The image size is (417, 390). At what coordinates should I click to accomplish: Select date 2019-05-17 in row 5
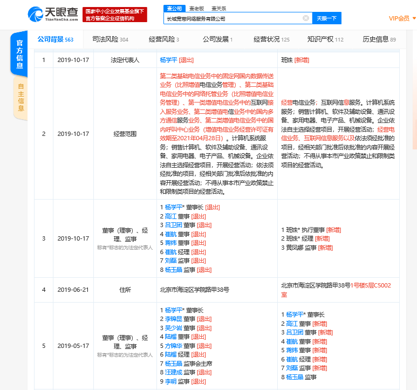[73, 346]
